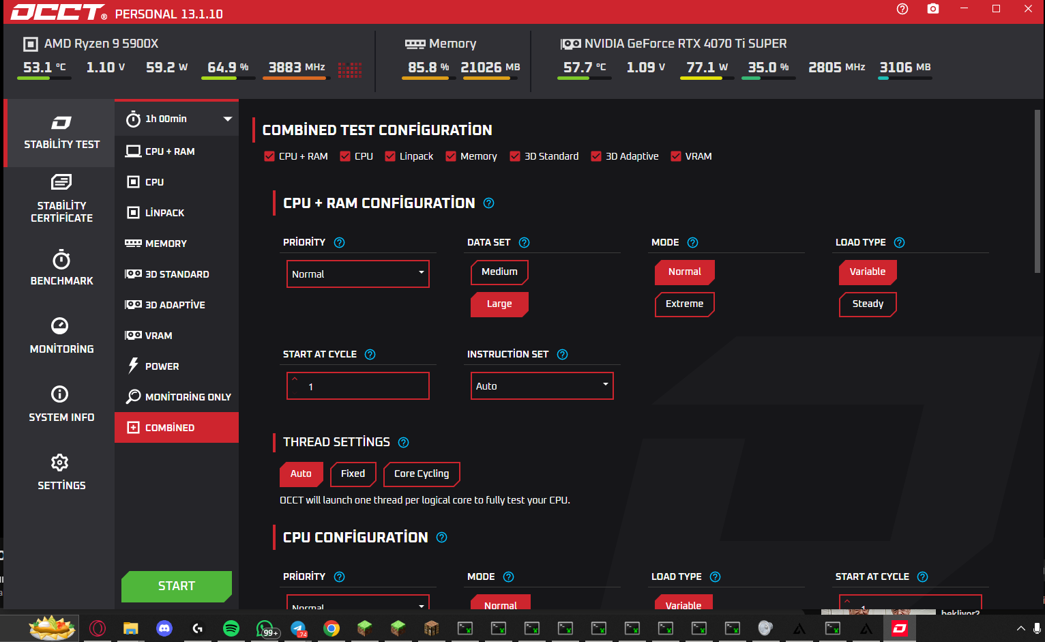This screenshot has height=642, width=1045.
Task: Open the Instruction Set Auto dropdown
Action: point(542,385)
